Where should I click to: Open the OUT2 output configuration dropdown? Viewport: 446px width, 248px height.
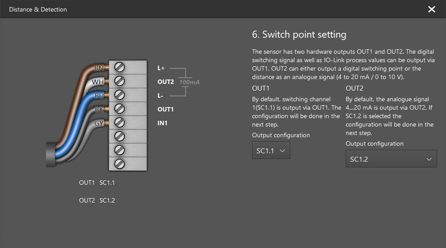(x=391, y=159)
